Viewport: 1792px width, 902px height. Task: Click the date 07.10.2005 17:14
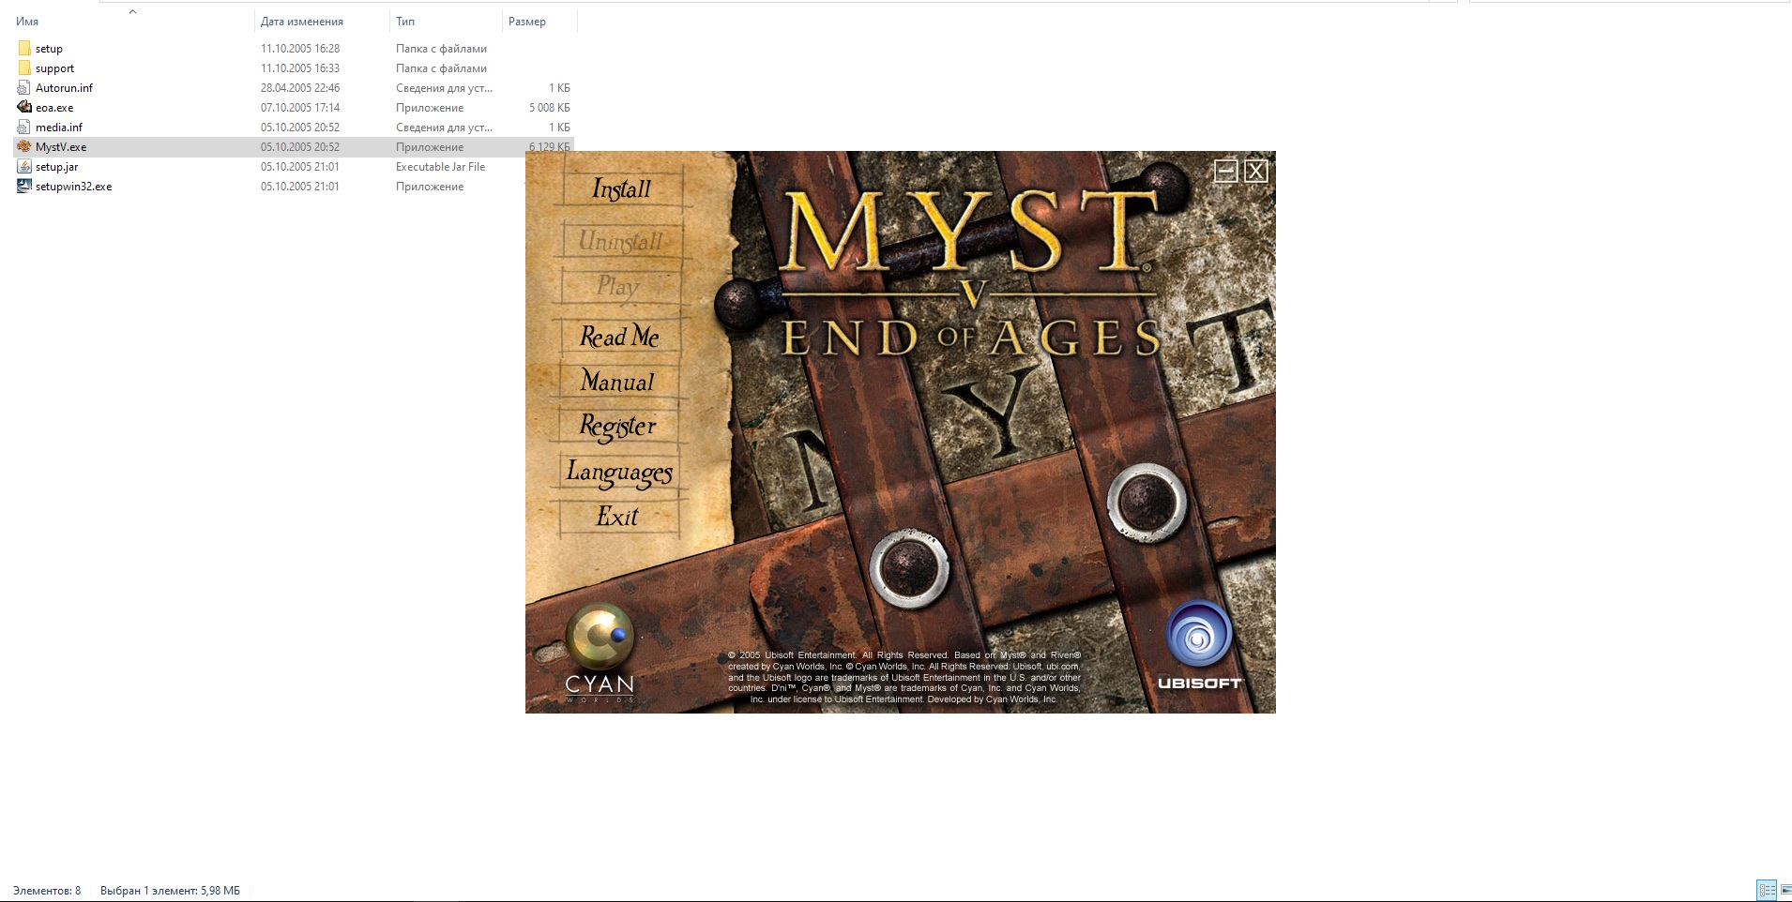300,108
